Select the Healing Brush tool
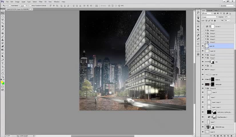 click(x=3, y=33)
